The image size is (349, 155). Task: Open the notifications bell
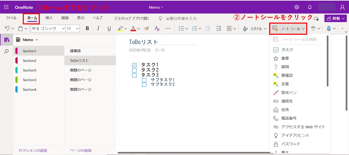click(310, 7)
